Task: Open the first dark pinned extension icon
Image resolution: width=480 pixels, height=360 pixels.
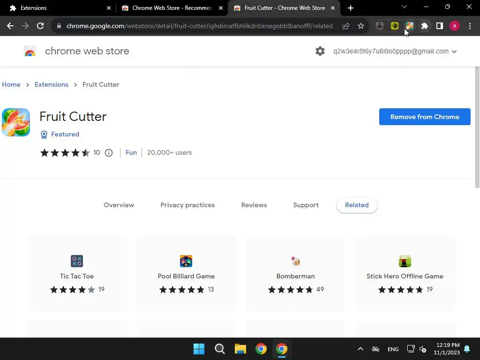Action: [380, 26]
